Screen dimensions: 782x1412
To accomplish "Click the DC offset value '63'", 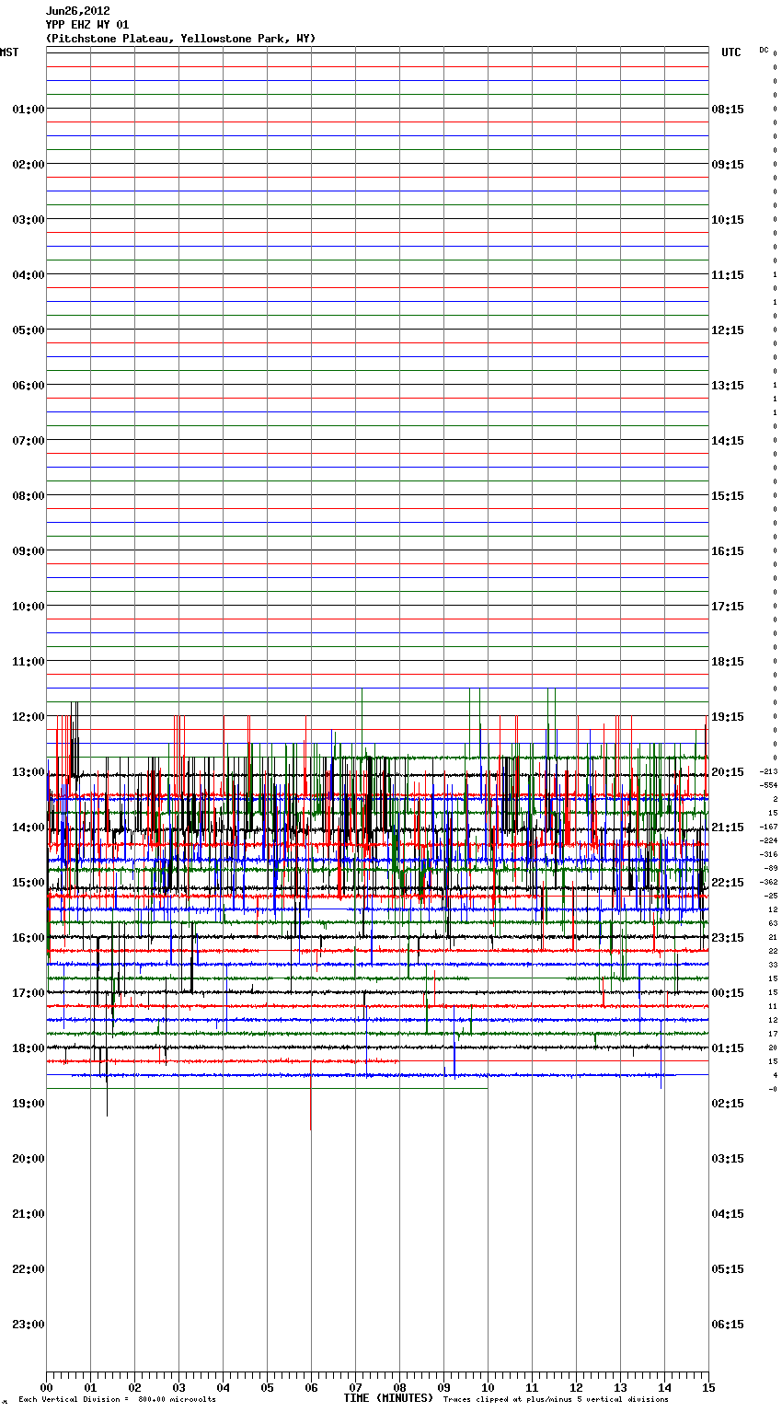I will [x=773, y=923].
